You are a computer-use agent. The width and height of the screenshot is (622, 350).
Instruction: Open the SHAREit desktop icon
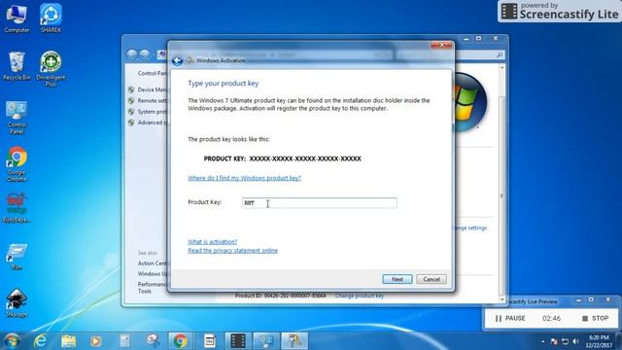coord(51,18)
